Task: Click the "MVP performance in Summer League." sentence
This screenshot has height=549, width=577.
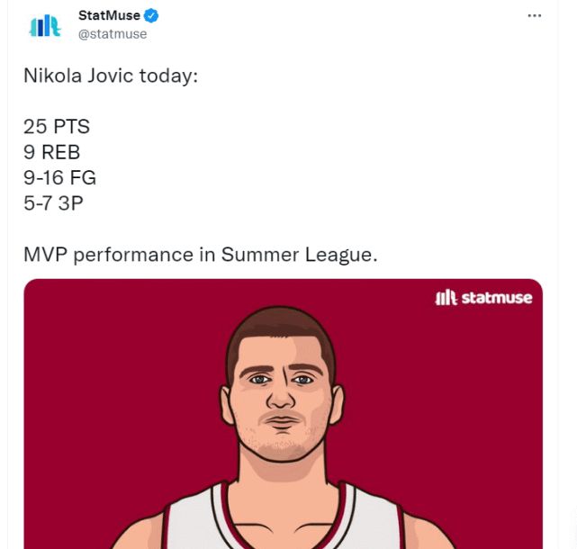Action: coord(200,254)
